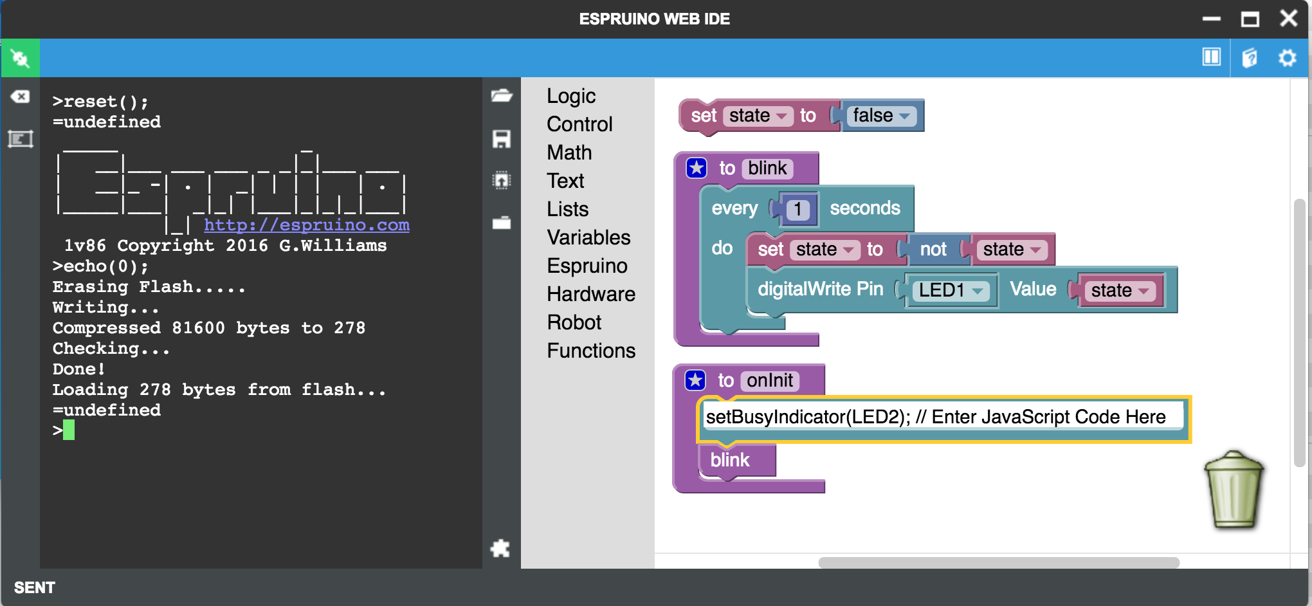Open the state dropdown in the top set block
The image size is (1312, 606).
pyautogui.click(x=758, y=116)
